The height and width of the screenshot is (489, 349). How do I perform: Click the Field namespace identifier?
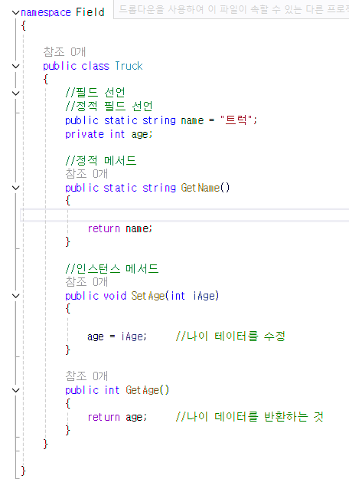(x=90, y=12)
